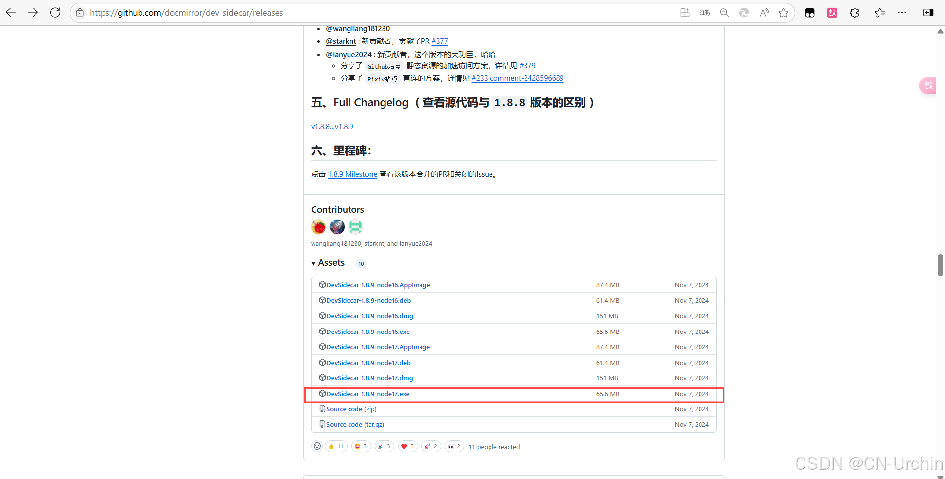This screenshot has width=945, height=479.
Task: Open the v1.8.8...v1.8.9 changelog link
Action: 332,127
